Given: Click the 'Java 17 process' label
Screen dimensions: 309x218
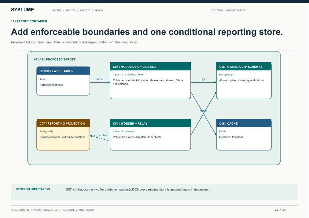Looking at the screenshot, I should (x=124, y=131).
